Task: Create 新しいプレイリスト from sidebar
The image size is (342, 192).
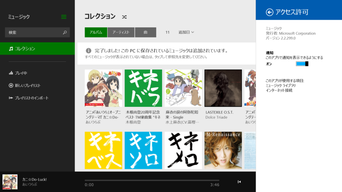Action: pyautogui.click(x=25, y=85)
